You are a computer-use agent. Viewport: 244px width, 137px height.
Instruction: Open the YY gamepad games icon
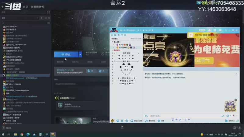coord(220,30)
